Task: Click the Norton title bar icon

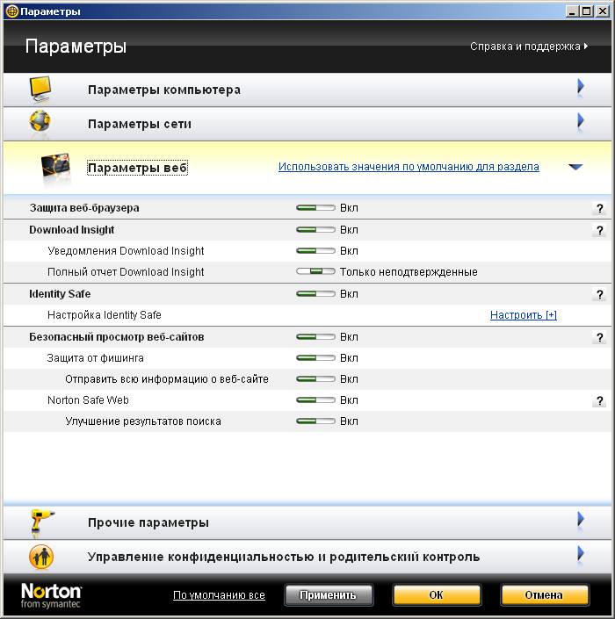Action: (x=11, y=11)
